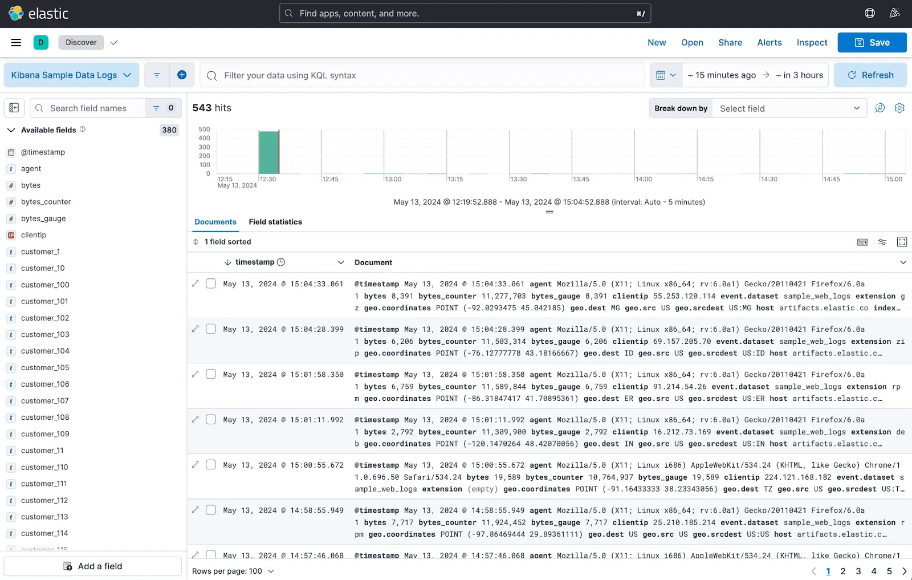Viewport: 912px width, 580px height.
Task: Open the main navigation hamburger menu
Action: tap(16, 42)
